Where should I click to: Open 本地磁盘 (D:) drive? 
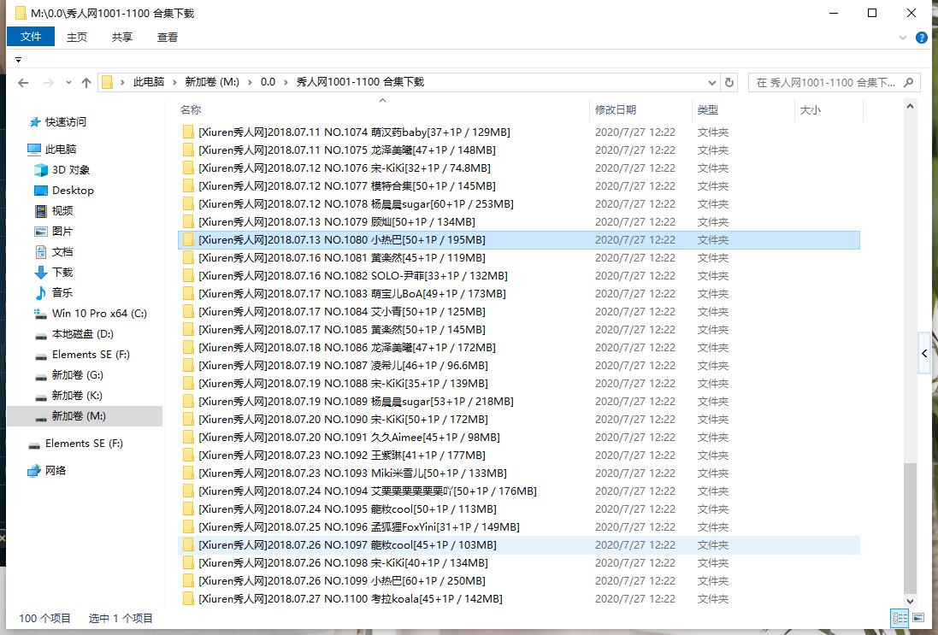pos(83,333)
